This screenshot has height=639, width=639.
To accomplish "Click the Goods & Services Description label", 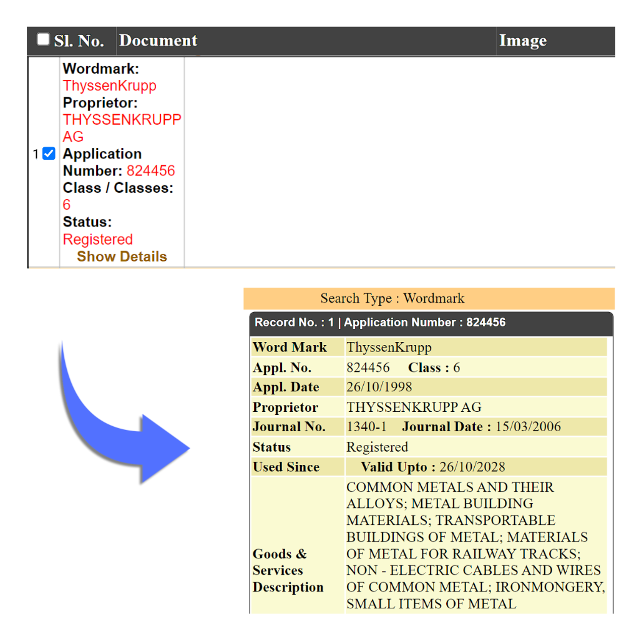I will [x=288, y=570].
